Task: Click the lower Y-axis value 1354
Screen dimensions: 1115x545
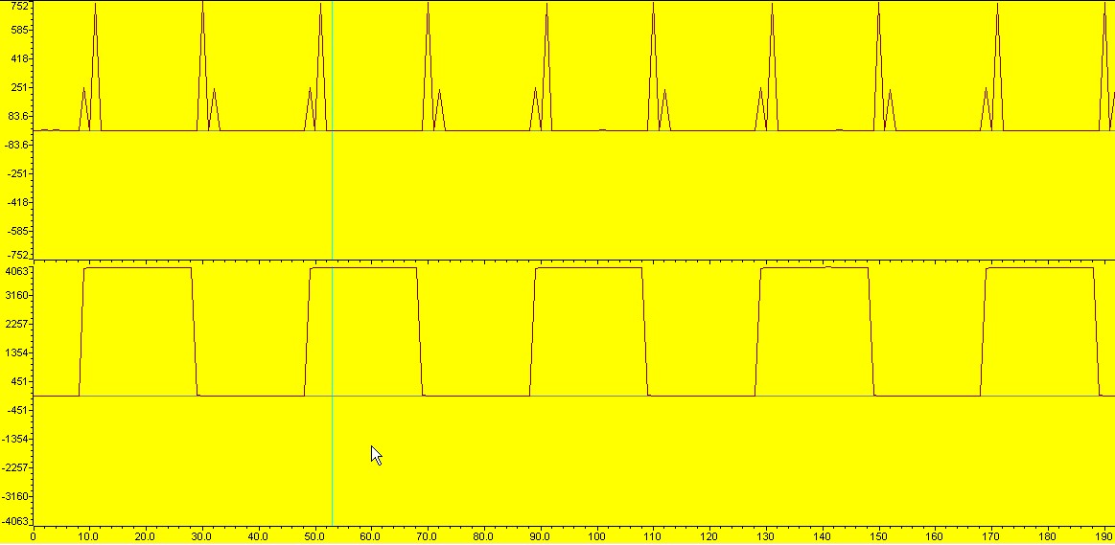Action: 17,352
